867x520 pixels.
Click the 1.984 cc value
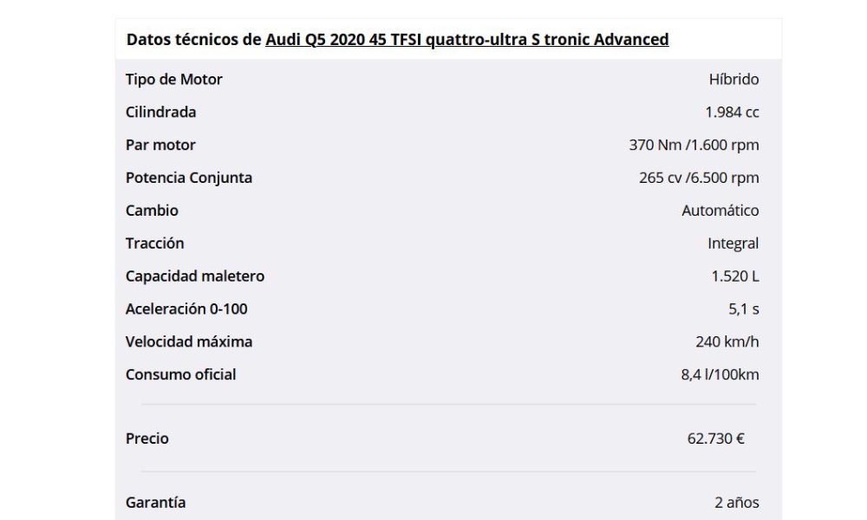[x=732, y=112]
